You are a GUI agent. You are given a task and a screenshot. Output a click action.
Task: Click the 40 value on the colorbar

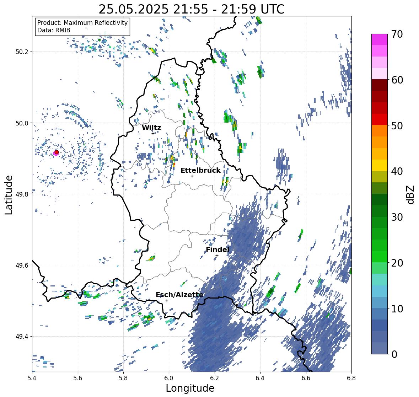[397, 171]
